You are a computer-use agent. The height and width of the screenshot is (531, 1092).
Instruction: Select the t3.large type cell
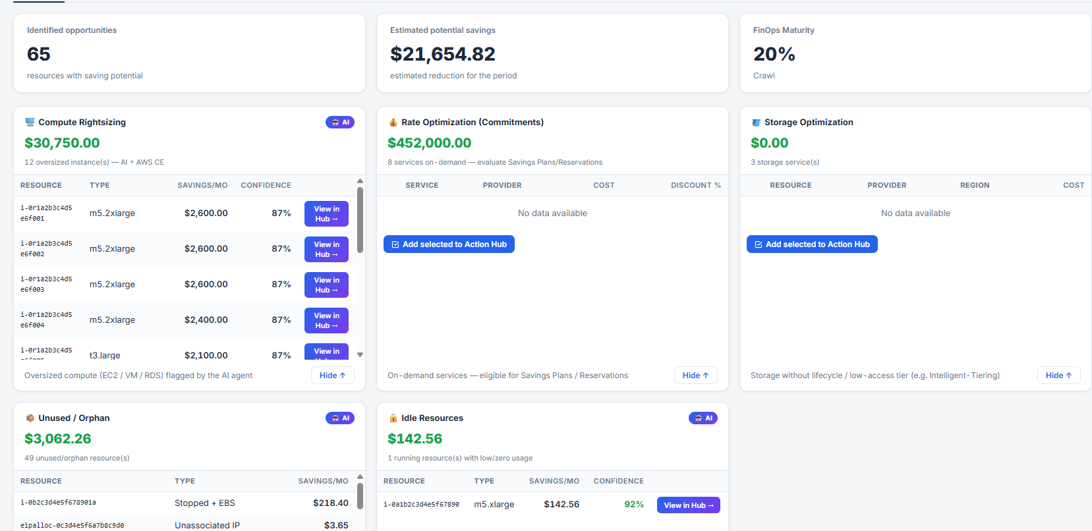[x=105, y=355]
